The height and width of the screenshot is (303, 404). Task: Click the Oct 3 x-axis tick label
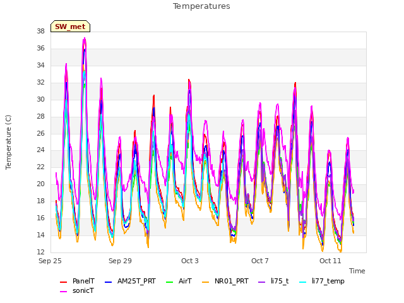pos(190,261)
